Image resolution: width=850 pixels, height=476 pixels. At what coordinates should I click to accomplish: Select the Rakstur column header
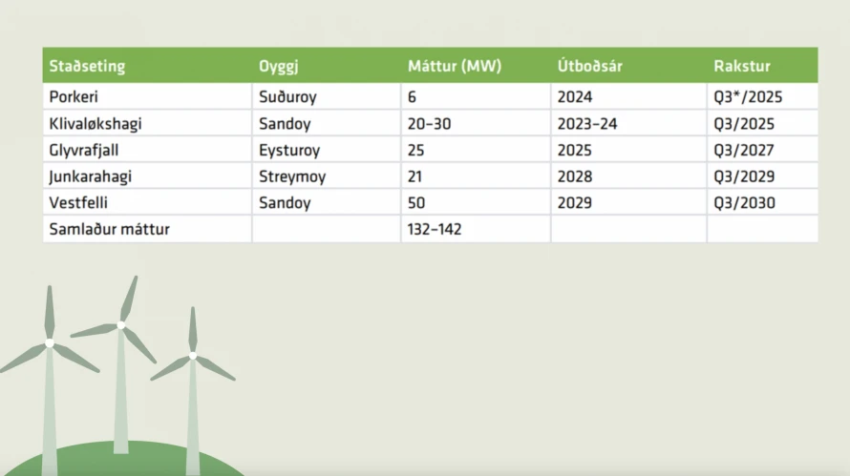[742, 67]
